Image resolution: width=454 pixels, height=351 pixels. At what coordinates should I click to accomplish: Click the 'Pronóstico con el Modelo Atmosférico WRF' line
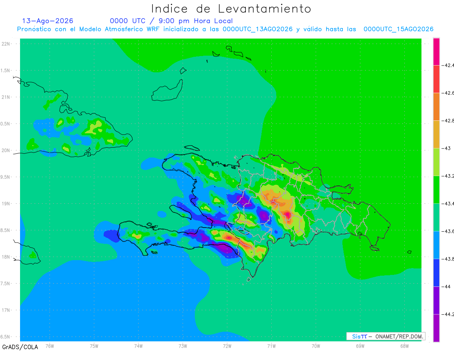[225, 29]
